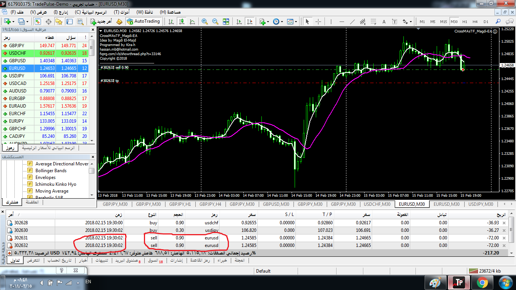
Task: Open the مساعدة (H) menu
Action: click(170, 12)
